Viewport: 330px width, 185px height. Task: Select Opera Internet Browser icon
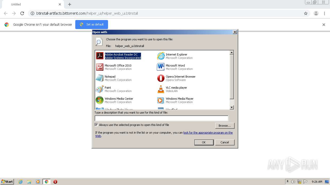(161, 78)
